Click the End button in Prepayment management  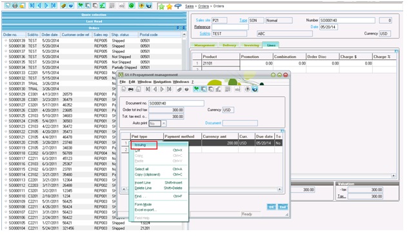click(x=283, y=207)
